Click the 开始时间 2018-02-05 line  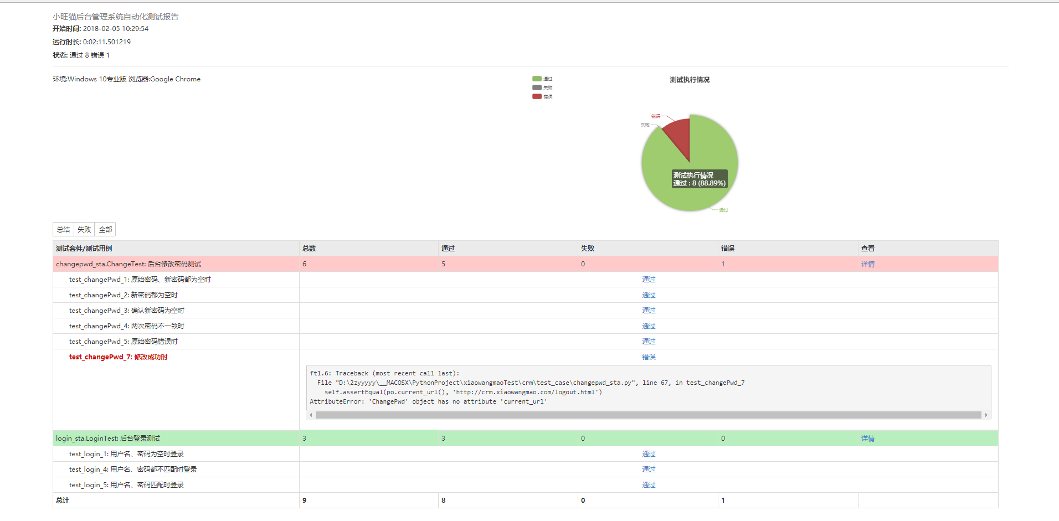100,29
